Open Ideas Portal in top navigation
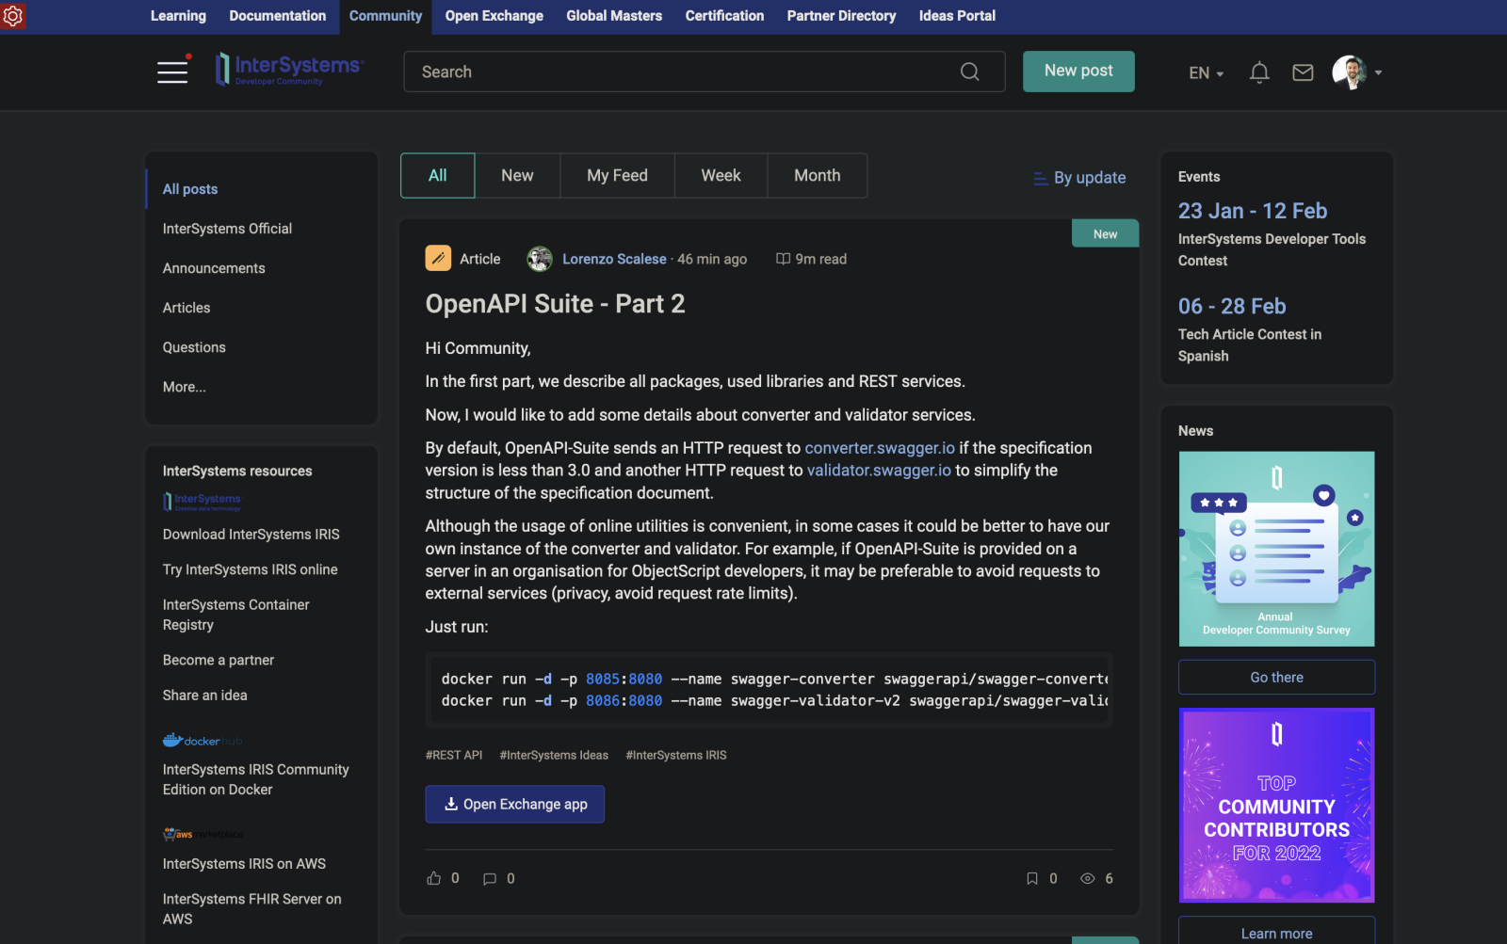This screenshot has height=944, width=1507. click(x=957, y=16)
